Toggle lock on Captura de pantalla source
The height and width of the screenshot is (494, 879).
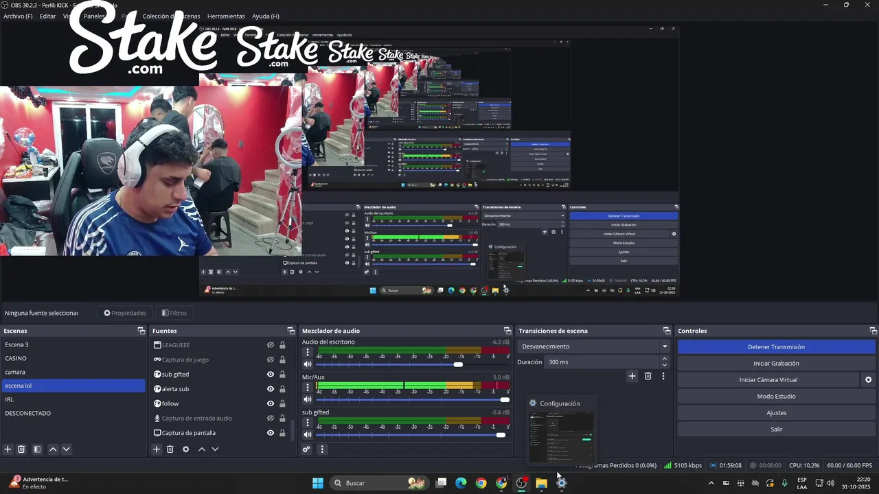[282, 433]
